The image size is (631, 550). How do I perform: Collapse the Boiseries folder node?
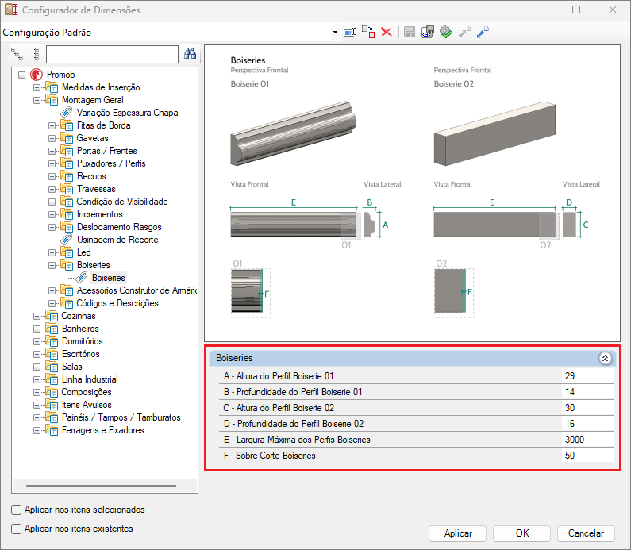[x=52, y=265]
